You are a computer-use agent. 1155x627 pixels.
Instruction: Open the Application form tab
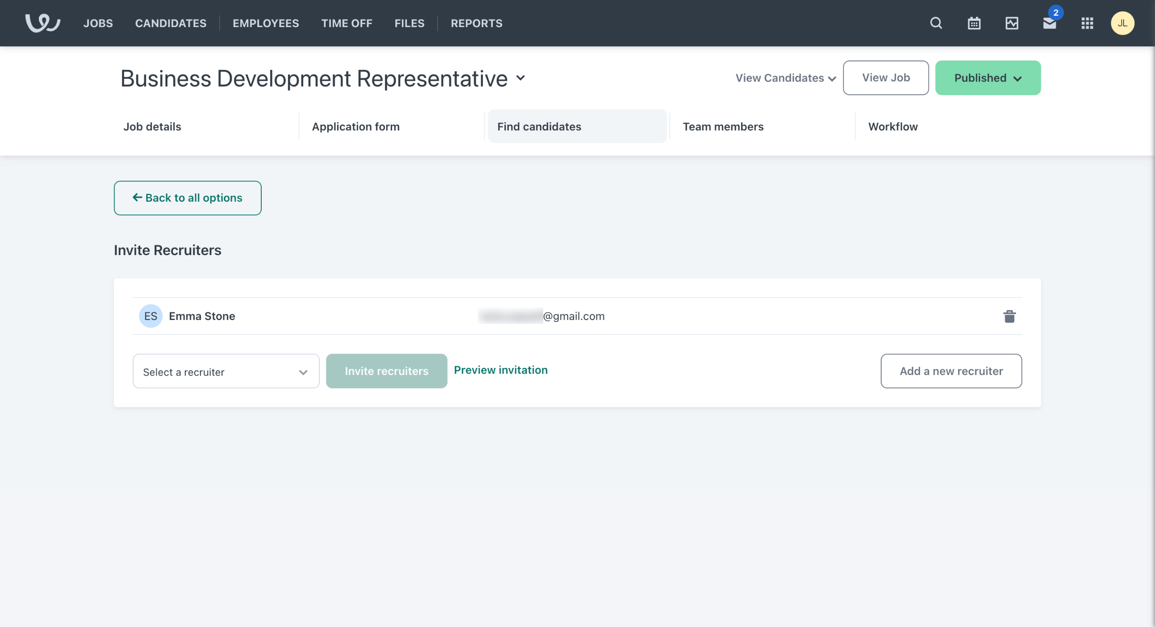click(356, 127)
